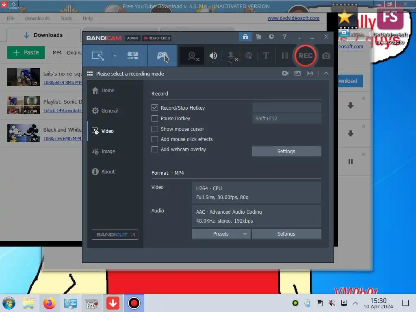Toggle text overlay T icon
This screenshot has width=416, height=312.
coord(266,56)
